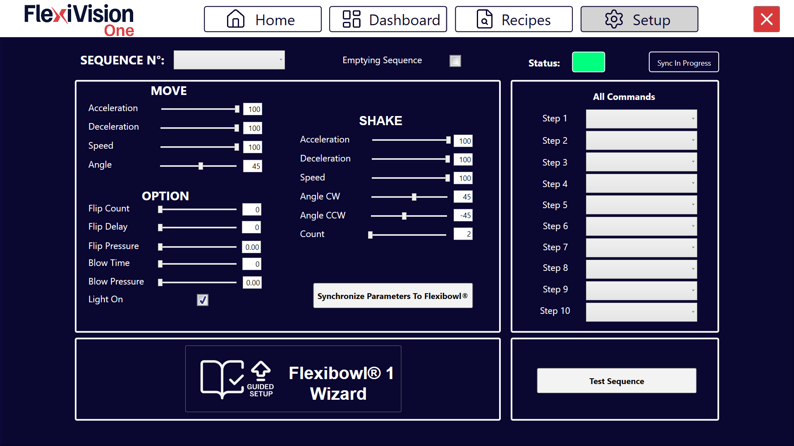Click the Setup gear icon
This screenshot has width=794, height=446.
coord(614,19)
